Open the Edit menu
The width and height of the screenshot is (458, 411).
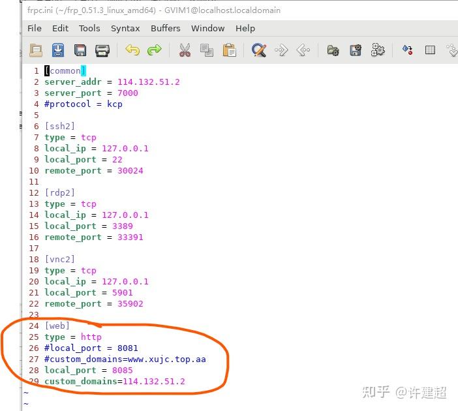(x=61, y=28)
